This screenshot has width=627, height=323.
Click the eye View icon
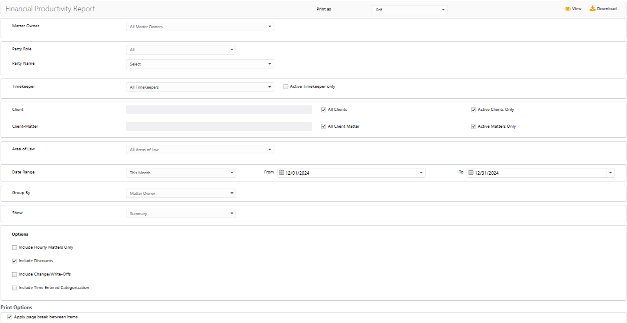567,9
